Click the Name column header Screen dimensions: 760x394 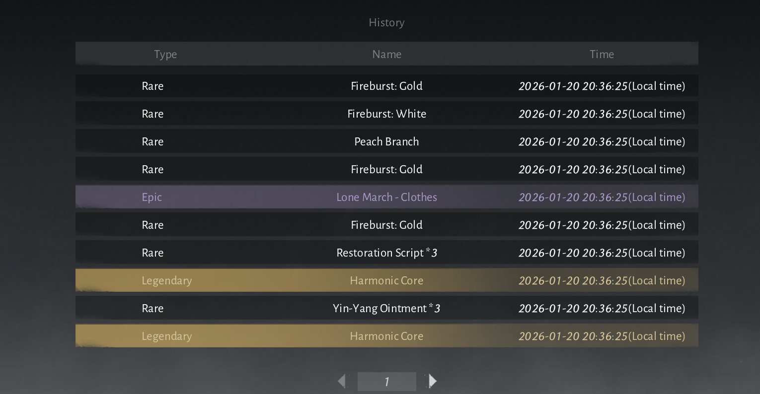(386, 54)
